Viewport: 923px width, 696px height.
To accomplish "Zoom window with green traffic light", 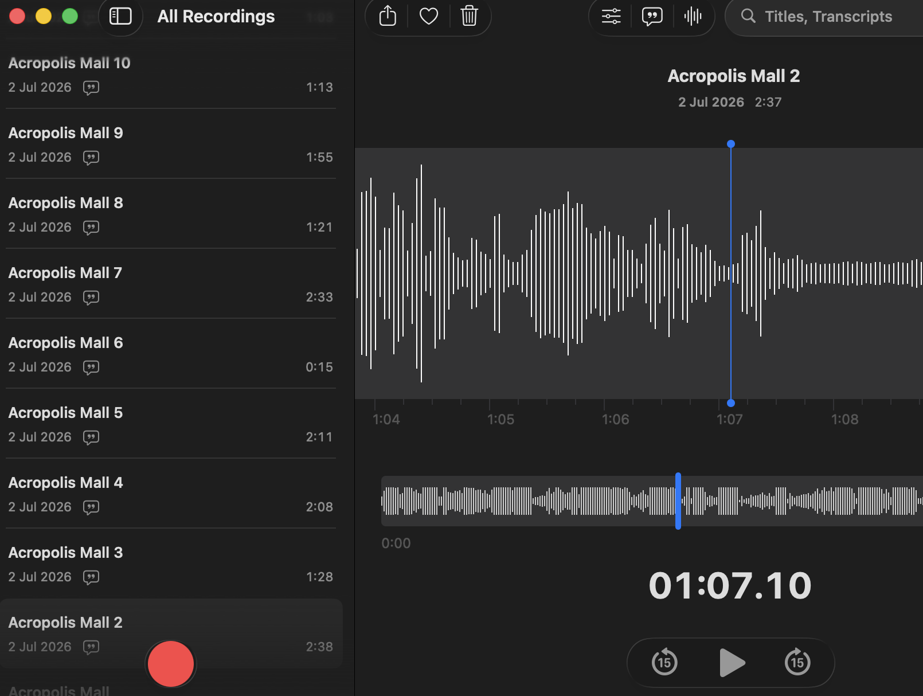I will coord(70,16).
